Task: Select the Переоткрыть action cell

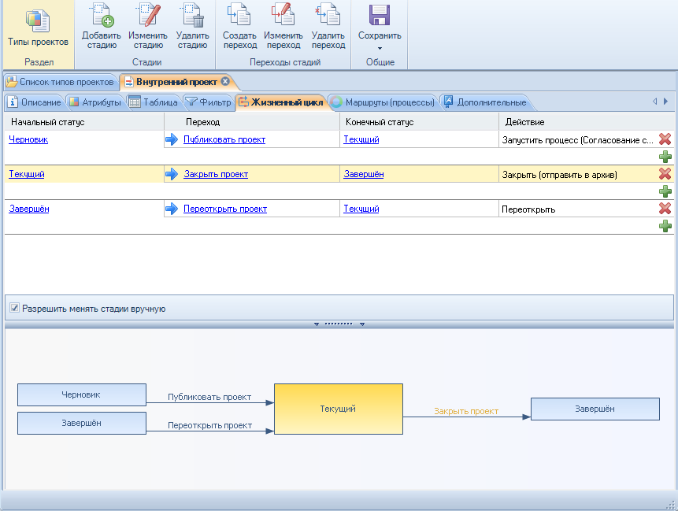Action: click(578, 209)
